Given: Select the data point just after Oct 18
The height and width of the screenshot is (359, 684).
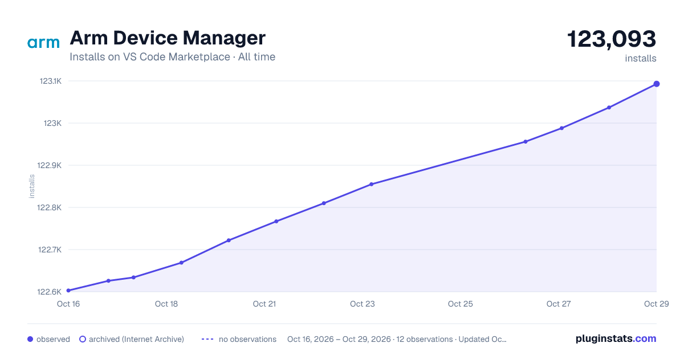Looking at the screenshot, I should click(x=181, y=263).
